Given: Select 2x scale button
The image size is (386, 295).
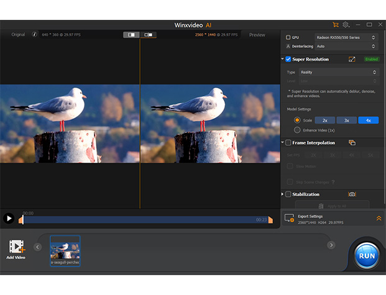Looking at the screenshot, I should click(x=325, y=120).
